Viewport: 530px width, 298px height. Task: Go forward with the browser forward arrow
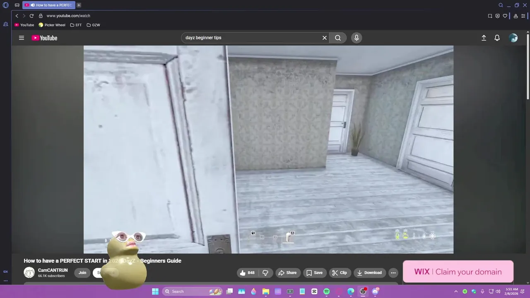[24, 16]
